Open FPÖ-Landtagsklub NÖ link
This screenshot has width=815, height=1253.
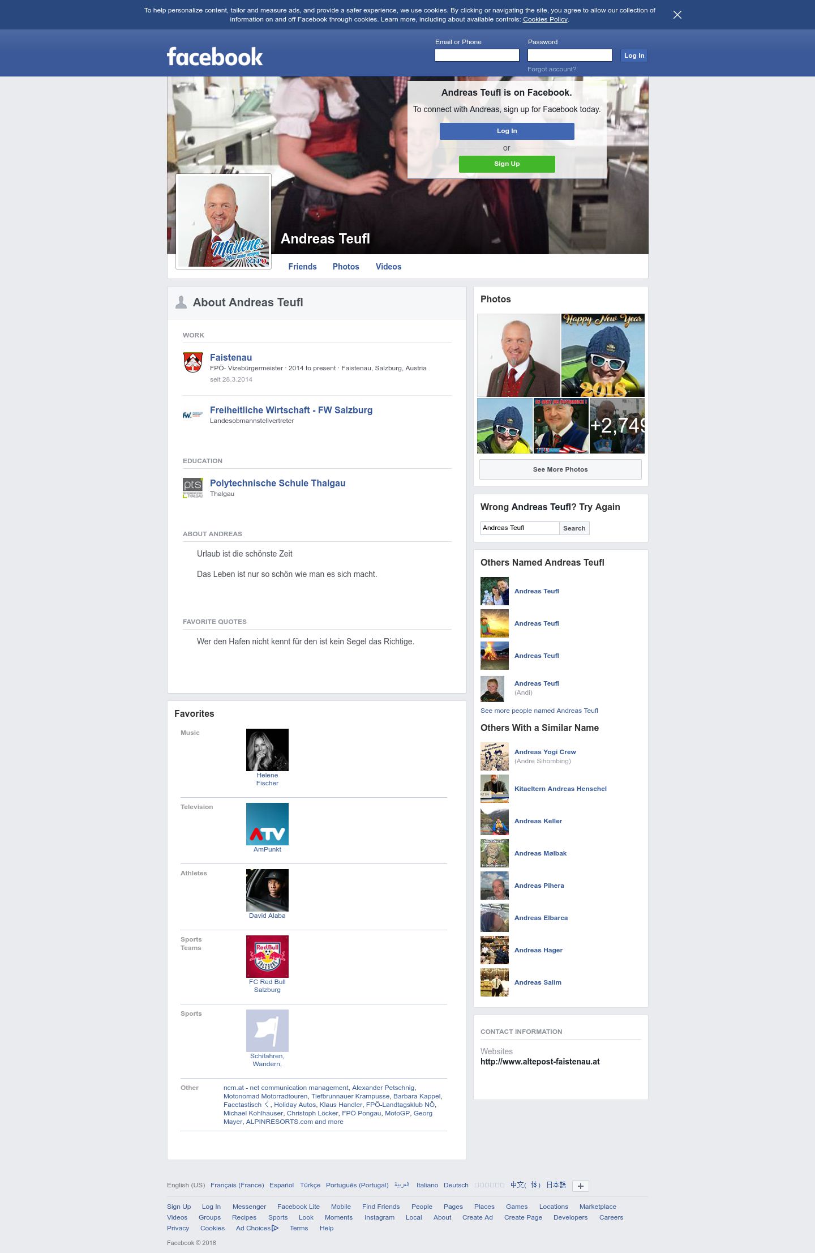click(x=400, y=1105)
